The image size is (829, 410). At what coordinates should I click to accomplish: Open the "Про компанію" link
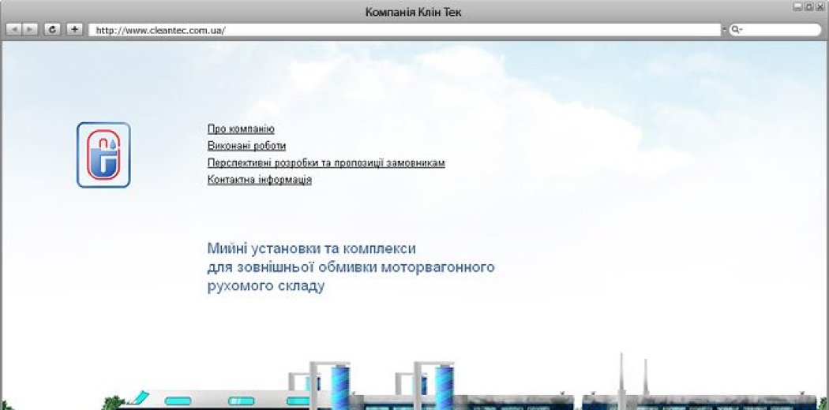241,129
